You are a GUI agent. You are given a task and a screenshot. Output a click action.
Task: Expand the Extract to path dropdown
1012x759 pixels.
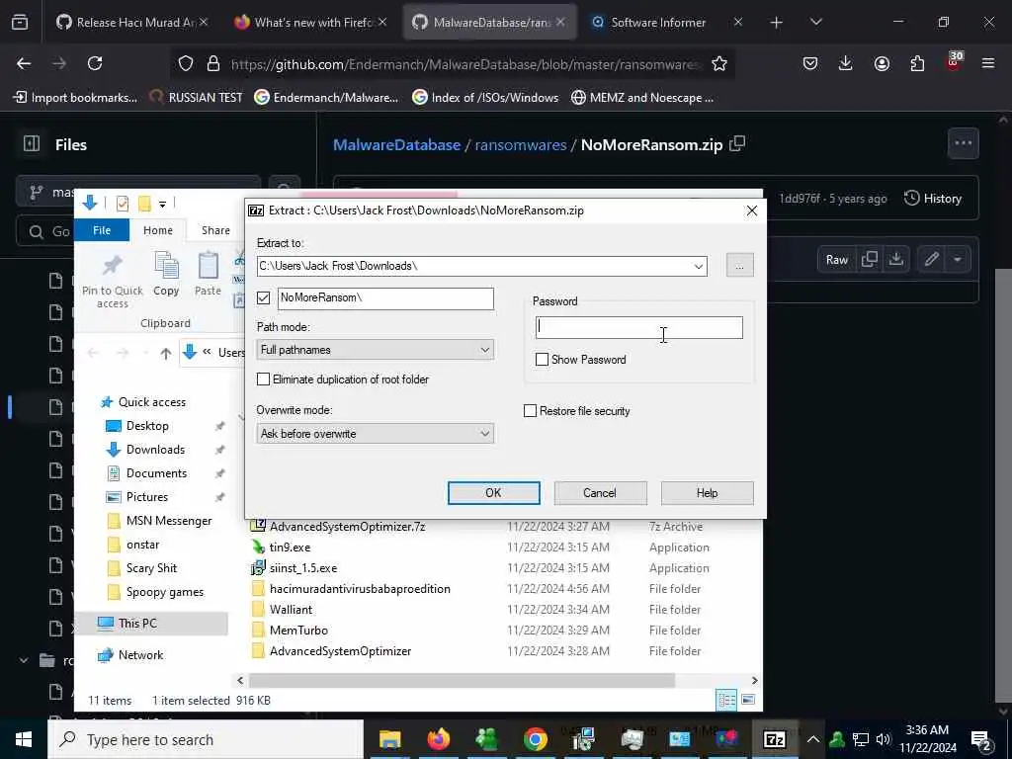(699, 267)
